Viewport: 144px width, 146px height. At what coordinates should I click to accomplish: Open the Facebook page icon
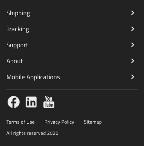pyautogui.click(x=14, y=102)
